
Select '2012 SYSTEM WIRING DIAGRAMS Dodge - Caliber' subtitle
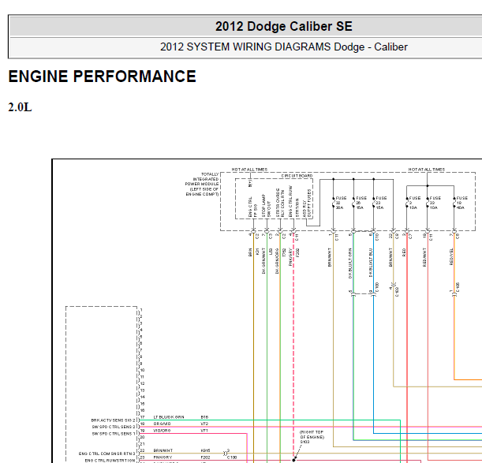pyautogui.click(x=283, y=47)
